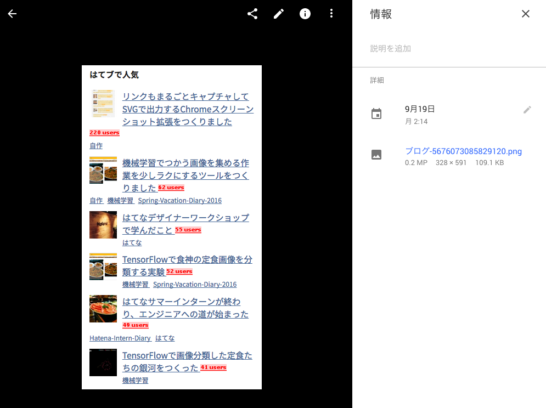Click the 情報 panel title
The width and height of the screenshot is (546, 408).
point(381,14)
